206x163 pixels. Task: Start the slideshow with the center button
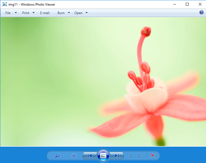(103, 155)
